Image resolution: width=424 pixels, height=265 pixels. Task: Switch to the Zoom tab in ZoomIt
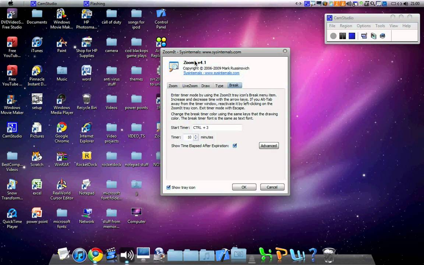pyautogui.click(x=173, y=86)
